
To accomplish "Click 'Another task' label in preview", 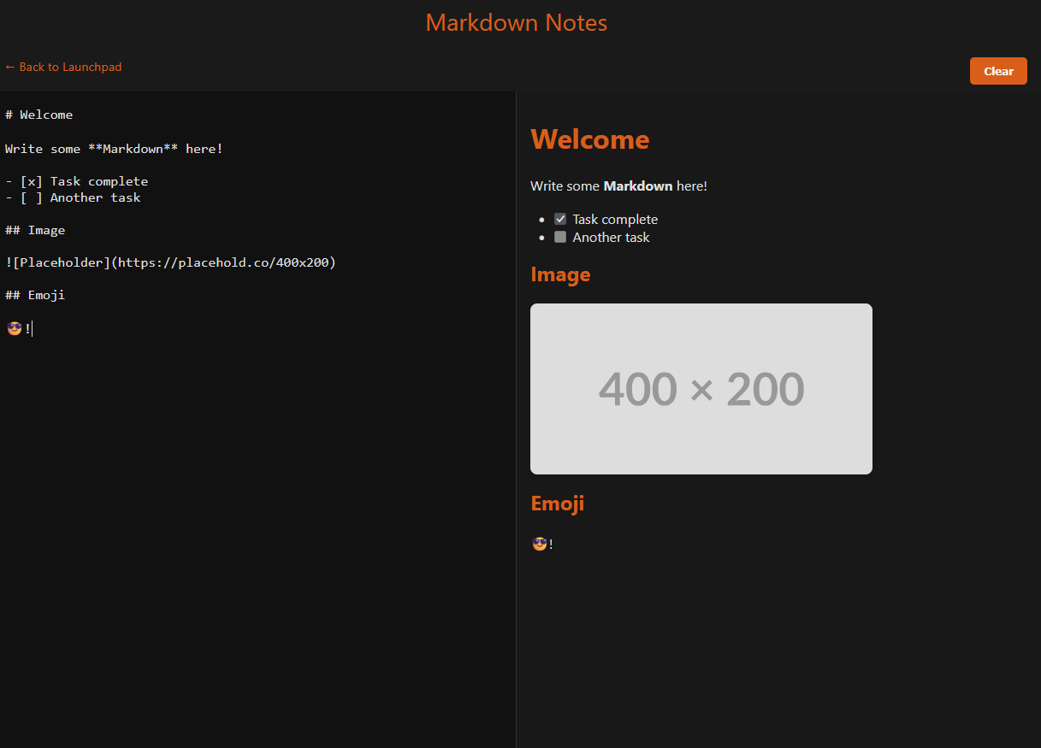I will [612, 237].
